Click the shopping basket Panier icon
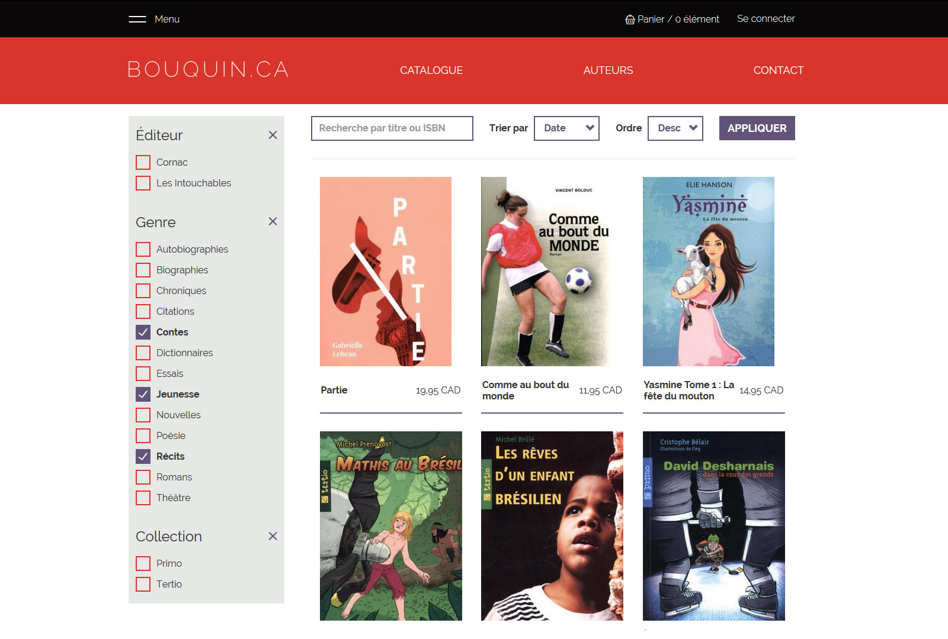 coord(630,20)
